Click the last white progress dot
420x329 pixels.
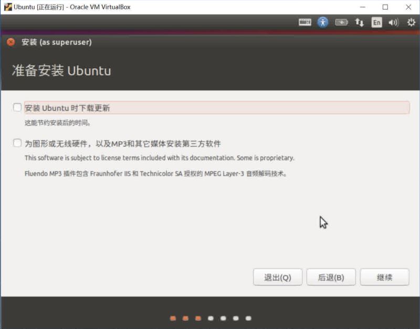pos(248,318)
